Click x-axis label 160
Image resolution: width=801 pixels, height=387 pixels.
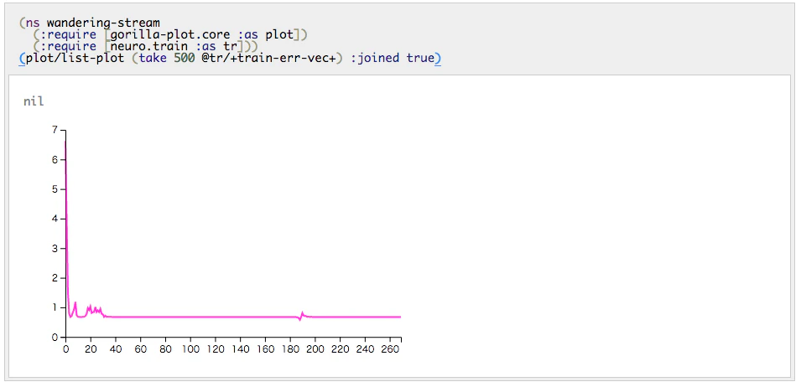266,349
